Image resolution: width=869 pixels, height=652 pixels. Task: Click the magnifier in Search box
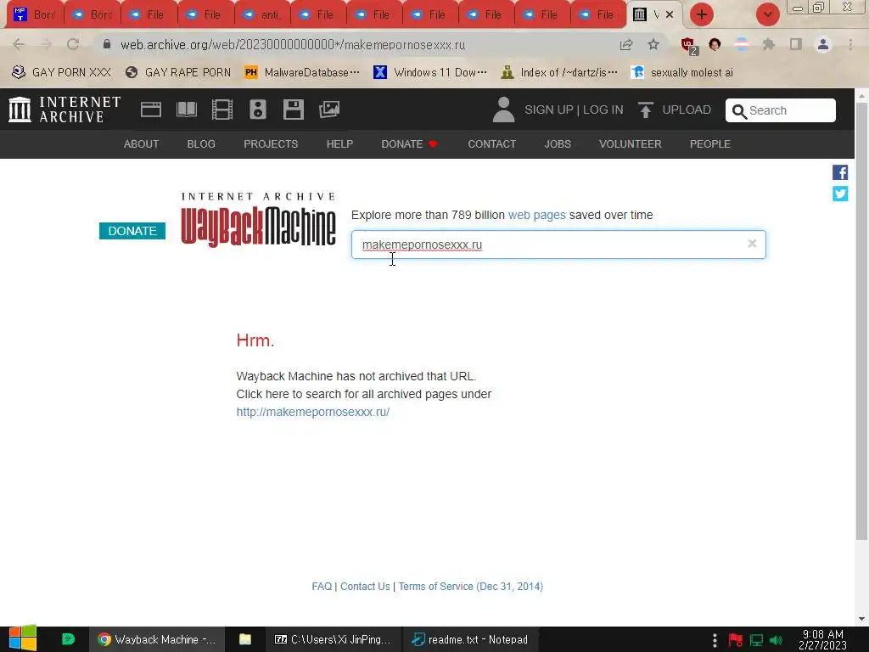pos(739,111)
